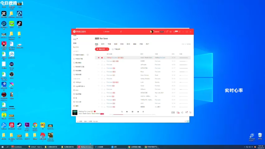Unlike the playing song via red heart in player bar

click(x=95, y=111)
